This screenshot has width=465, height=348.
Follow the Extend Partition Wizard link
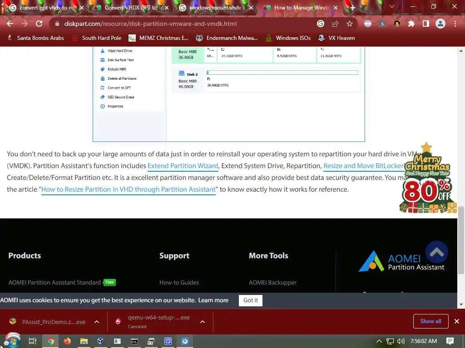tap(183, 166)
